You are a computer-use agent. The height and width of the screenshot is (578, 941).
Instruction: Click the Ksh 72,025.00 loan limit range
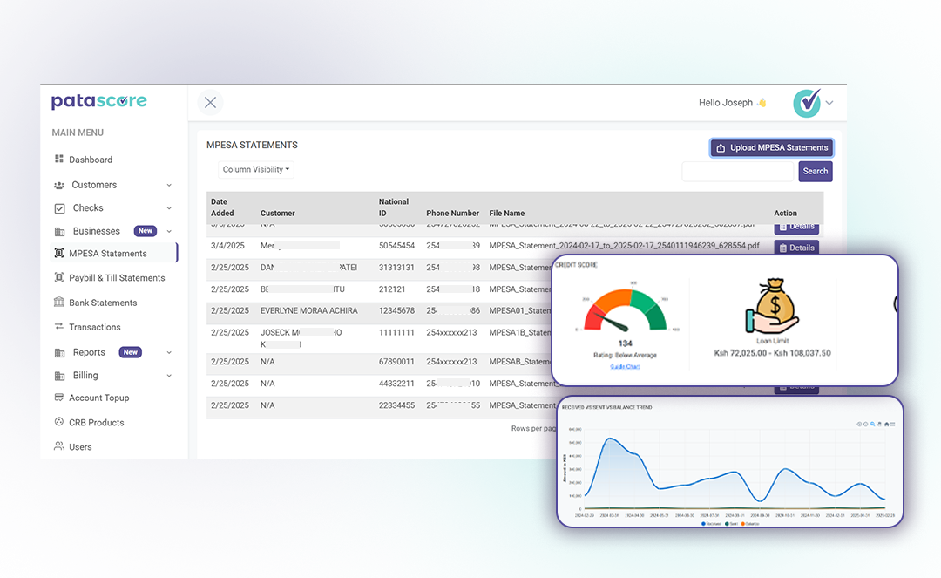pyautogui.click(x=772, y=353)
